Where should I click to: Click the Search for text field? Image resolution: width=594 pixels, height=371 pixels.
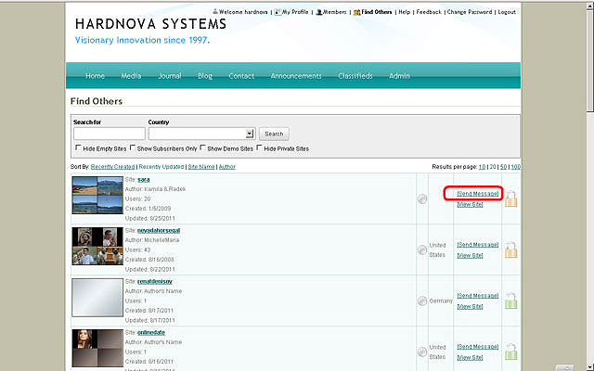(x=109, y=134)
